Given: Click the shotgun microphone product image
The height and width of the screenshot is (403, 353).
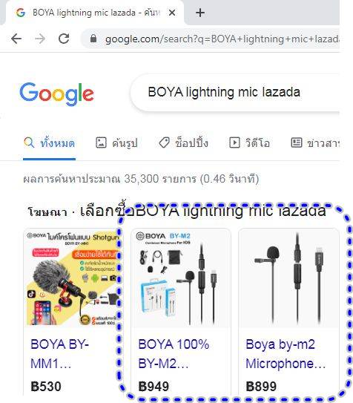Looking at the screenshot, I should pos(73,278).
